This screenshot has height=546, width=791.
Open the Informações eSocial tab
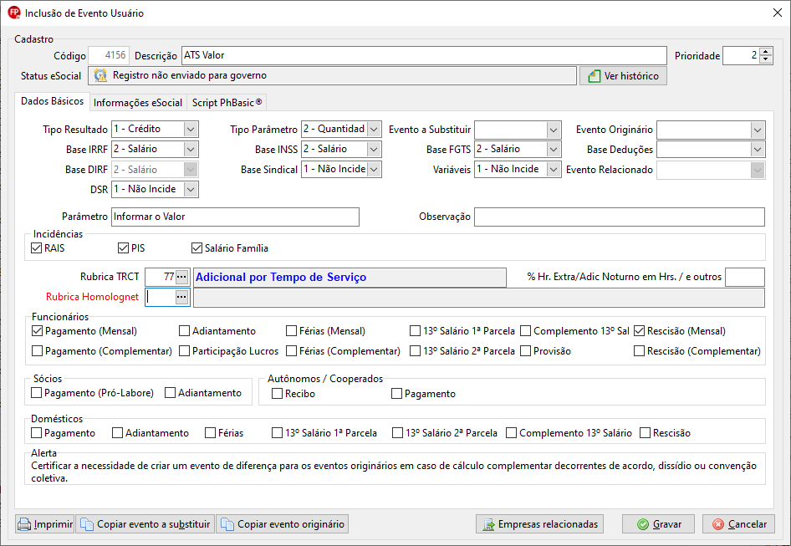[x=138, y=103]
